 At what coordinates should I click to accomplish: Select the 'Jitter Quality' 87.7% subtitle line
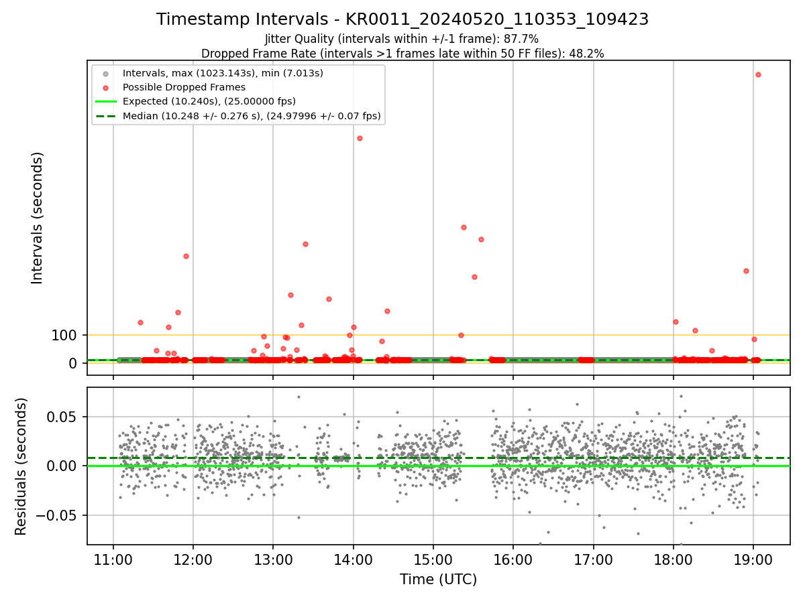[x=402, y=40]
